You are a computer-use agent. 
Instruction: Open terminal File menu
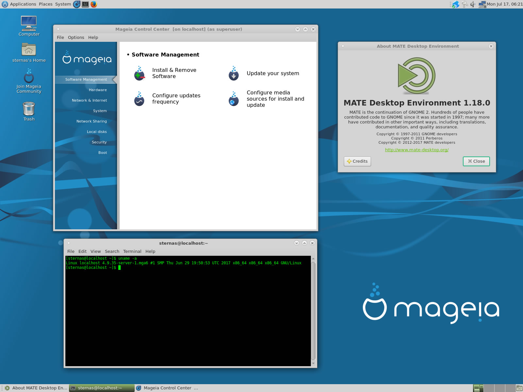click(x=71, y=252)
